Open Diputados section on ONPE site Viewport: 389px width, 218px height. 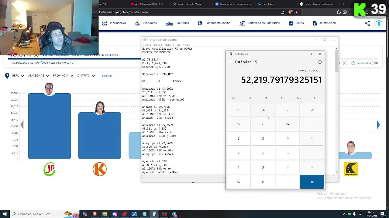177,23
